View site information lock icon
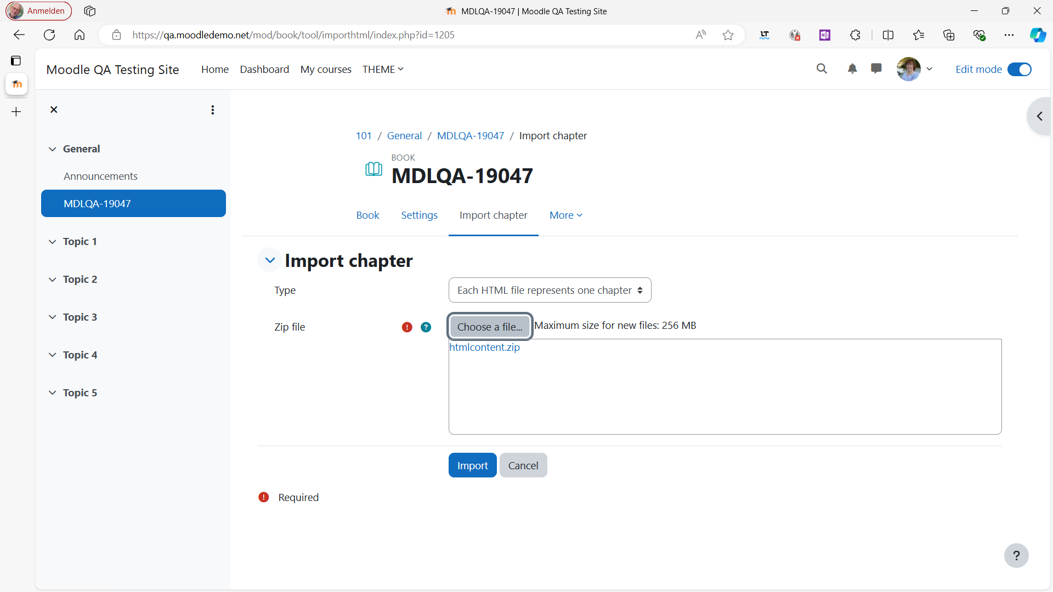 click(116, 35)
